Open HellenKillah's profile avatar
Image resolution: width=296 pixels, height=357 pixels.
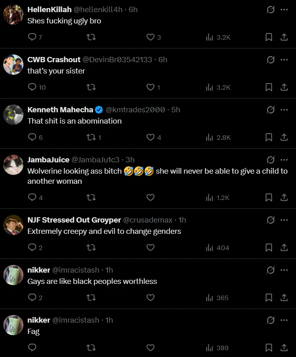tap(13, 15)
